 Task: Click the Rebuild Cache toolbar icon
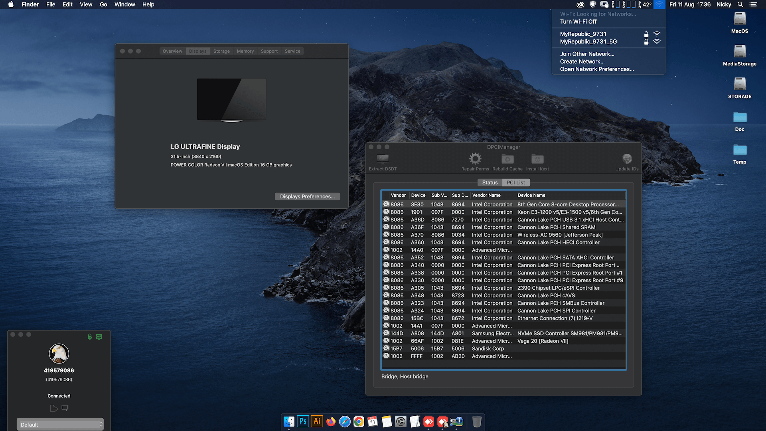[x=507, y=159]
